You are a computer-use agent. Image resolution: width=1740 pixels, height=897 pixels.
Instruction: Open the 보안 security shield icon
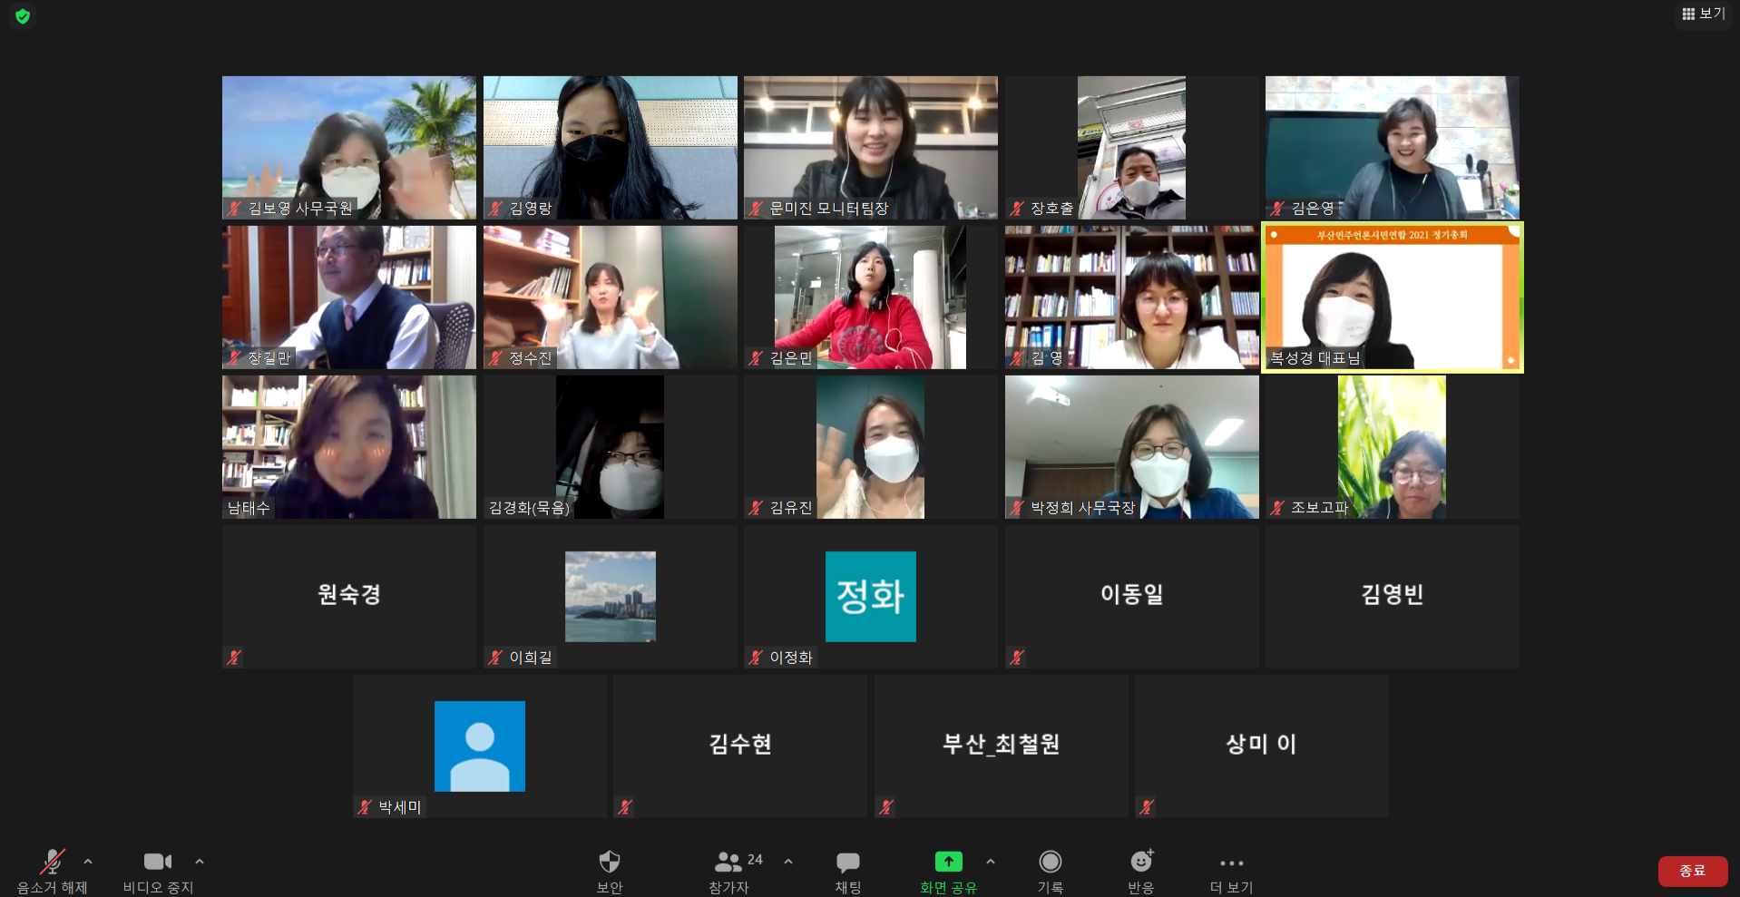[x=610, y=862]
